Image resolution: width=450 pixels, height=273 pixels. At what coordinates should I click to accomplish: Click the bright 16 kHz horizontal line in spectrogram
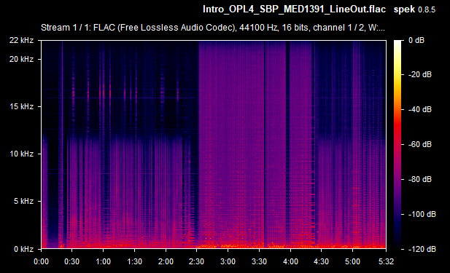coord(132,98)
